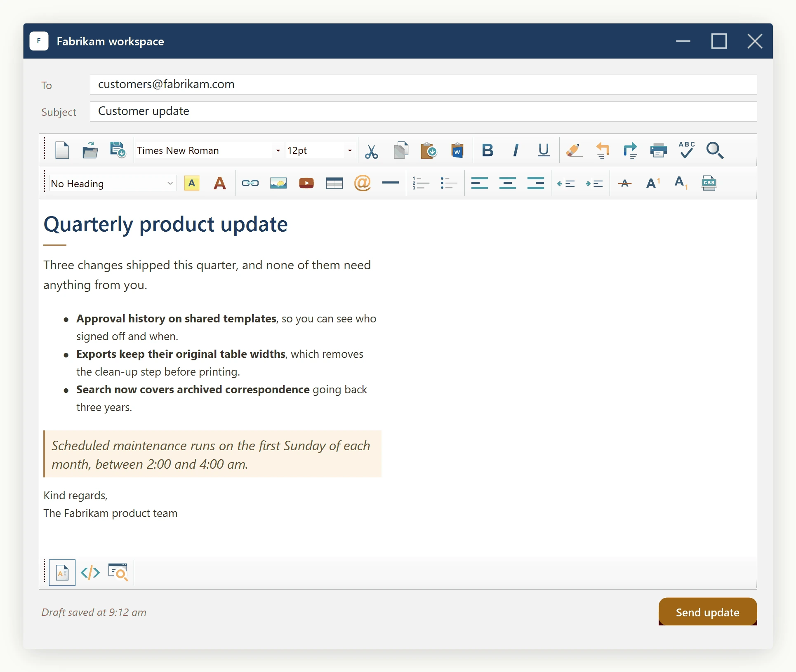Run the ABC spell check
Image resolution: width=796 pixels, height=672 pixels.
(687, 150)
